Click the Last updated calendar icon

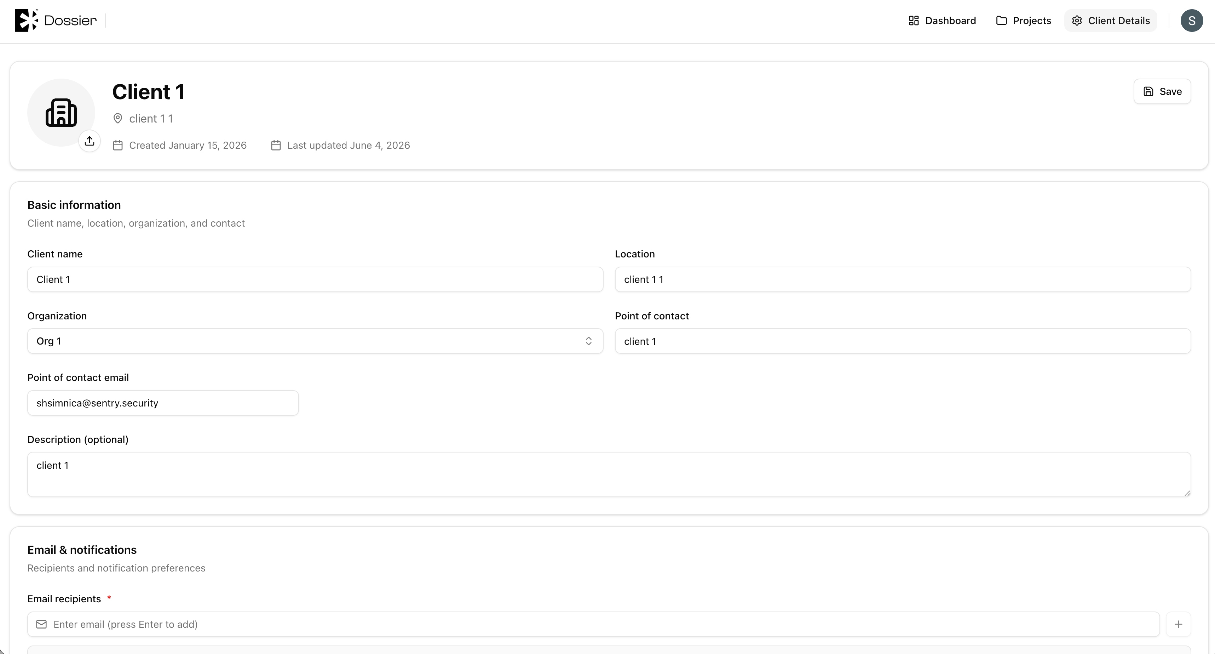(x=276, y=145)
